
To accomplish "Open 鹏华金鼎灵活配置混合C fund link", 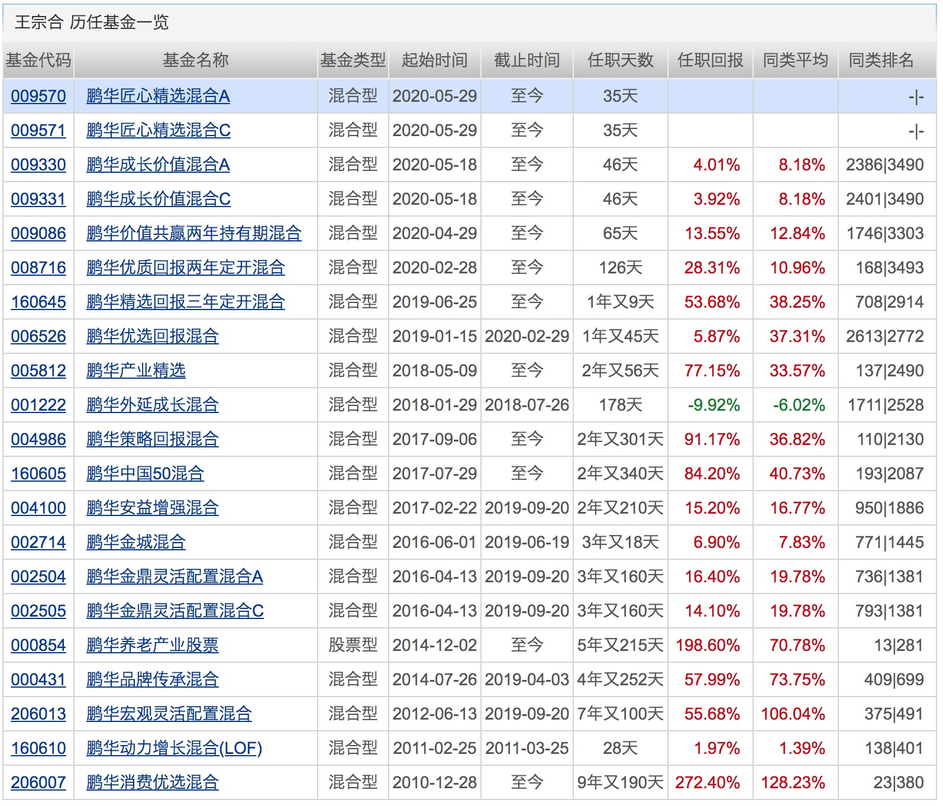I will coord(175,611).
